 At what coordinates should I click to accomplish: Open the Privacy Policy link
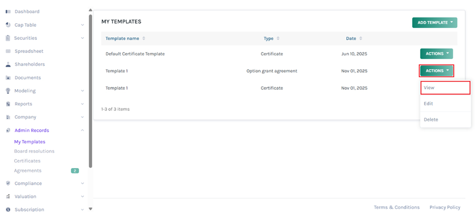(x=445, y=207)
